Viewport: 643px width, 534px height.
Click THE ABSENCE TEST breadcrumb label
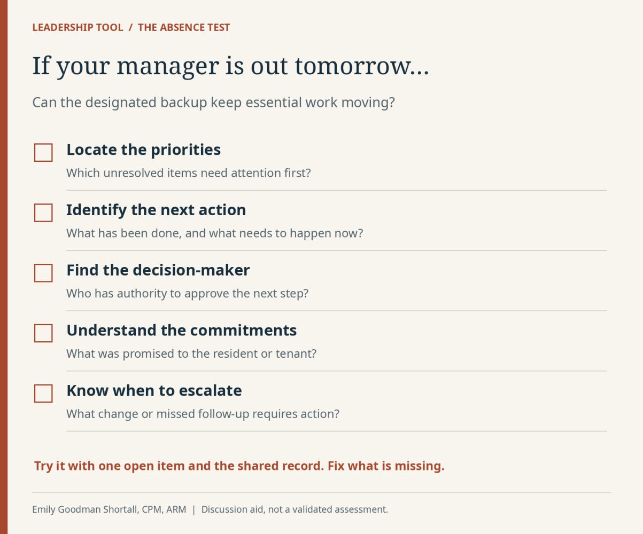(x=184, y=27)
